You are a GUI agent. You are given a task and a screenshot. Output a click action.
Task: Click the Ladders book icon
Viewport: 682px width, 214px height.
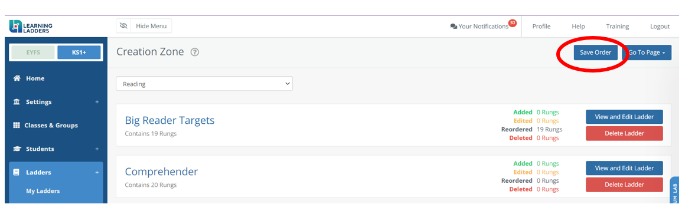(x=17, y=172)
